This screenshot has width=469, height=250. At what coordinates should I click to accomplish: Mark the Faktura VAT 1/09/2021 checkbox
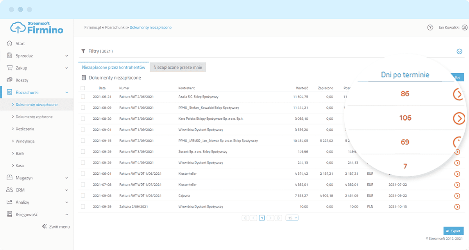pyautogui.click(x=83, y=129)
